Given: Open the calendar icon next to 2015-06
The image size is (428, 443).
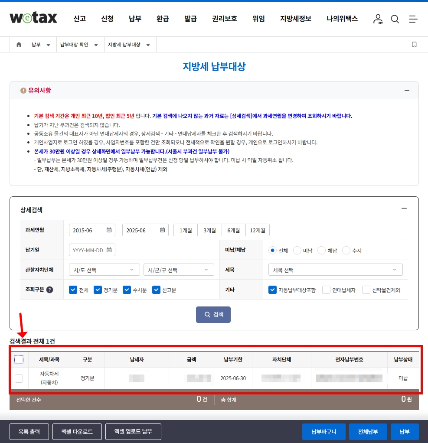Looking at the screenshot, I should click(110, 230).
